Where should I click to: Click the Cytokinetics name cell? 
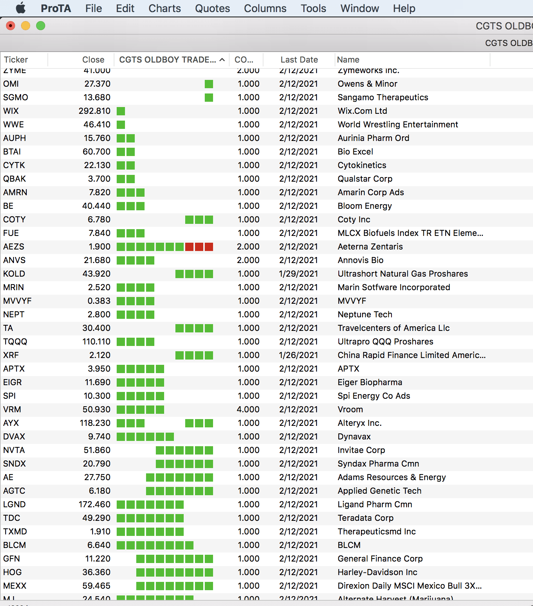pyautogui.click(x=362, y=165)
